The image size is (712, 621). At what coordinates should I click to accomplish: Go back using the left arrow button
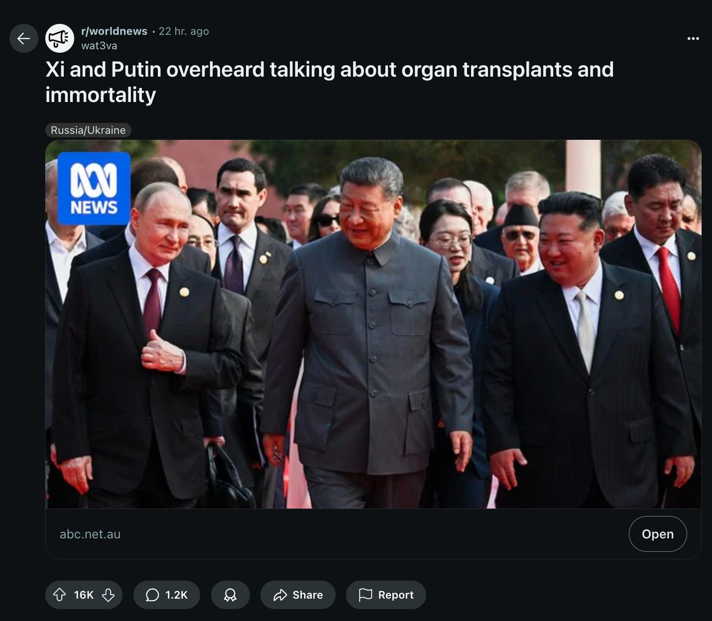(x=24, y=38)
